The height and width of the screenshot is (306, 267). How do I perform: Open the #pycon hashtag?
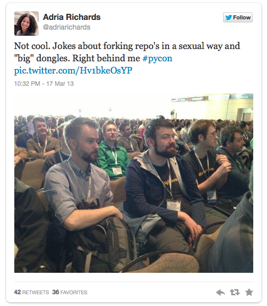[x=157, y=58]
